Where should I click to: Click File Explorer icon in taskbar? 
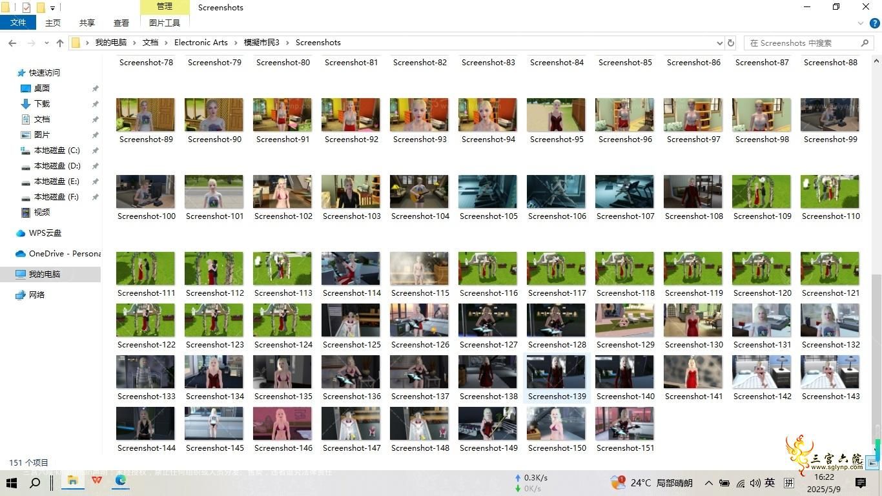(72, 481)
